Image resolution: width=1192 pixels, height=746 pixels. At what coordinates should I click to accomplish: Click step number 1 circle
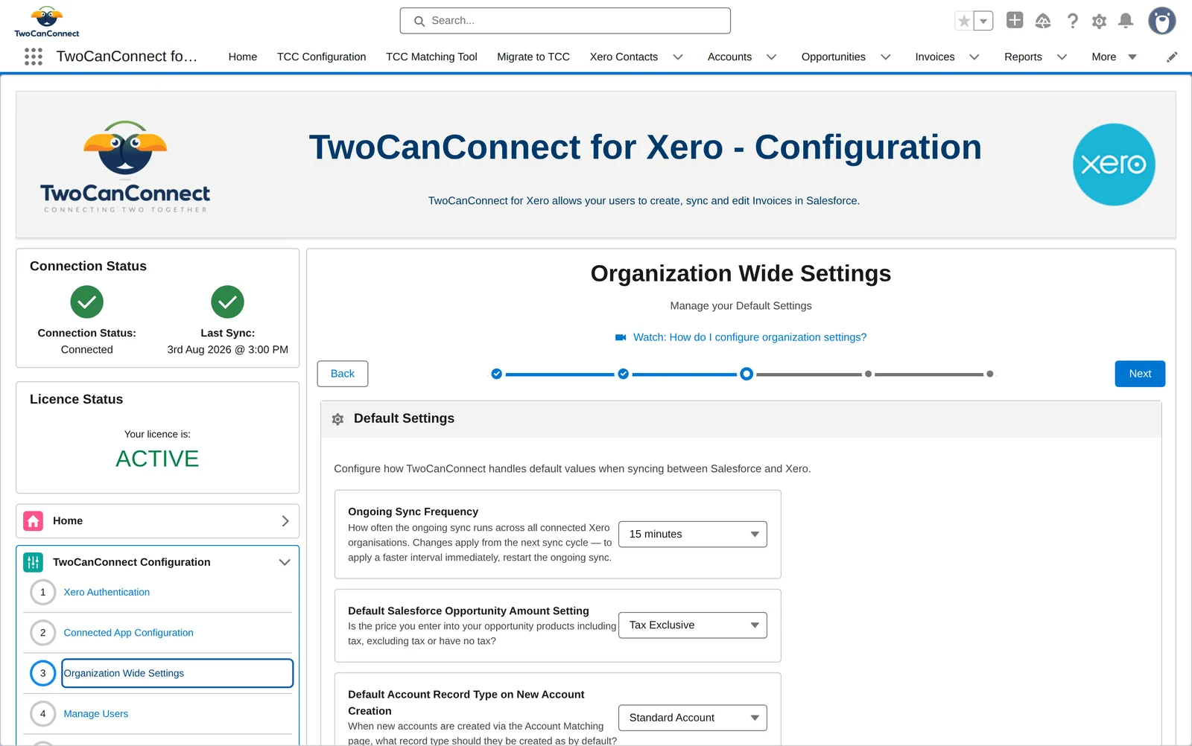pos(42,593)
